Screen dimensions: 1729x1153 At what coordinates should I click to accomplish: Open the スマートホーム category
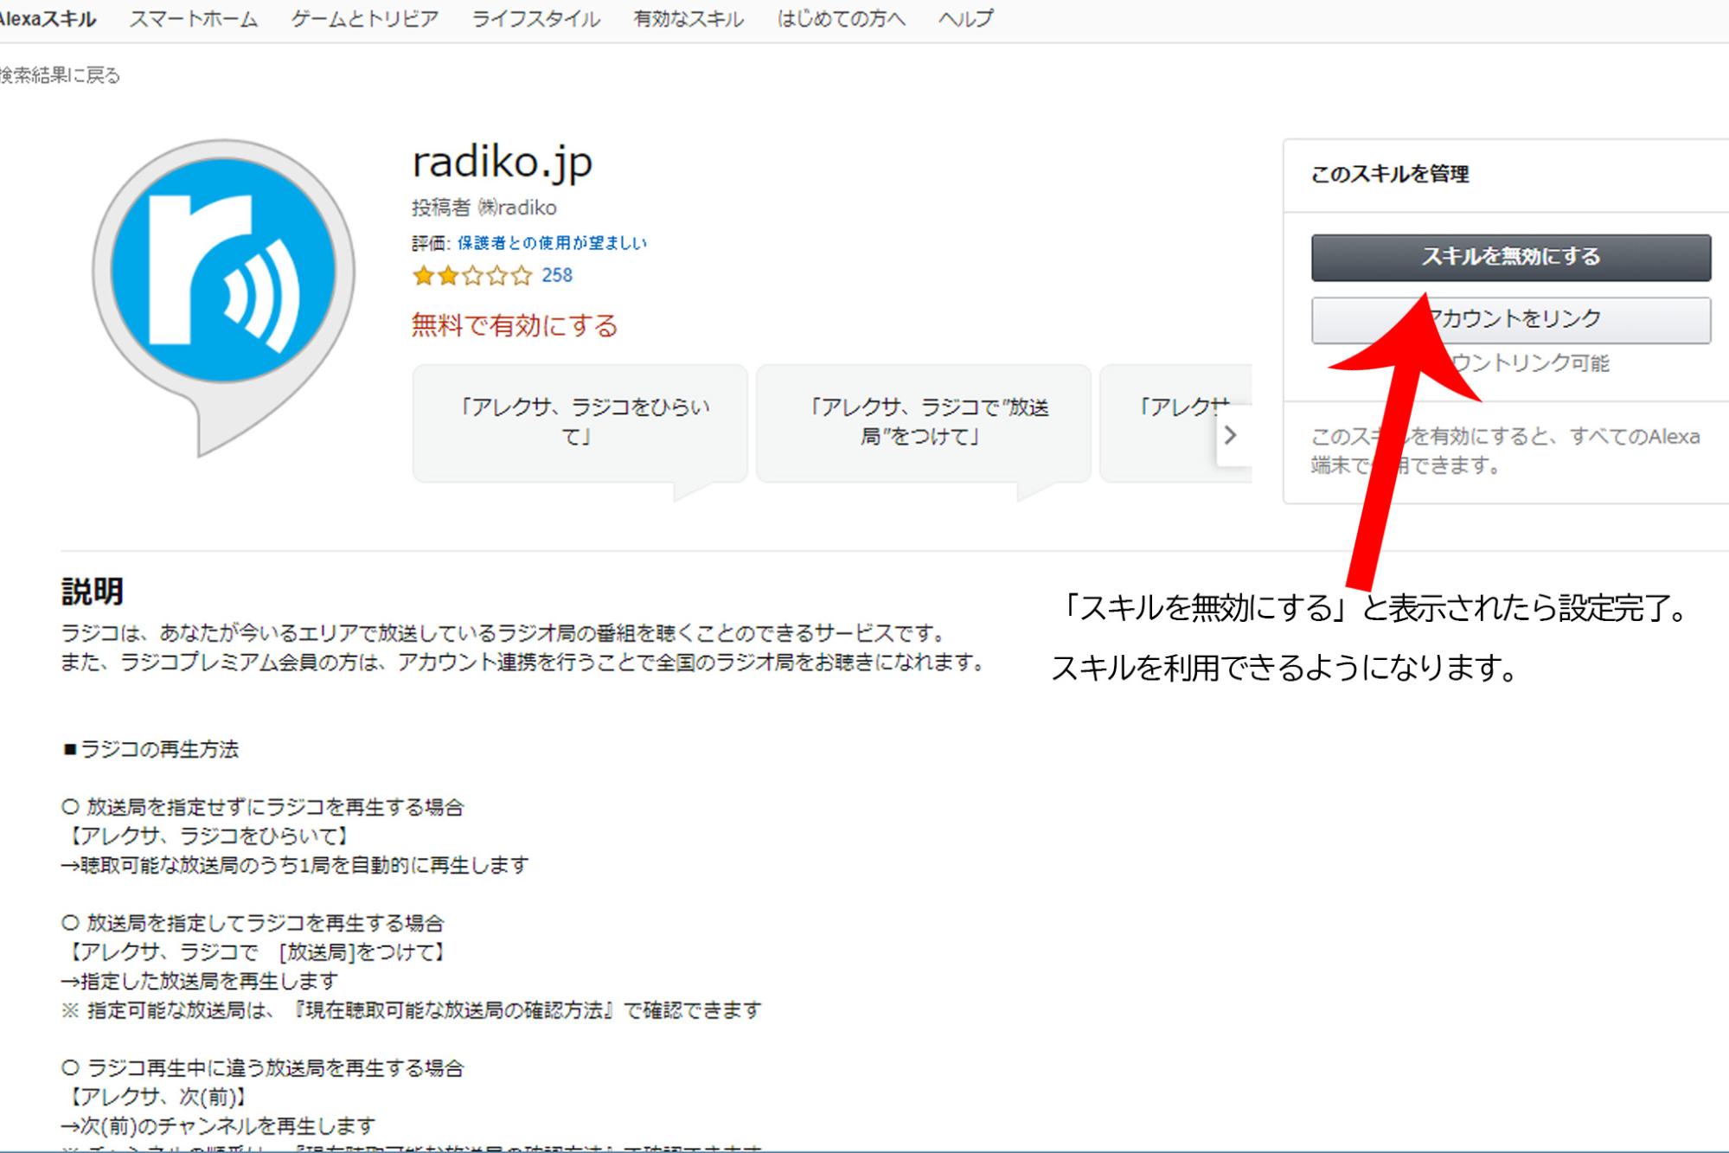[194, 19]
